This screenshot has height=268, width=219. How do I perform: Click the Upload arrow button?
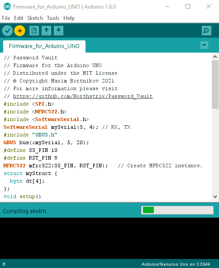(x=19, y=31)
